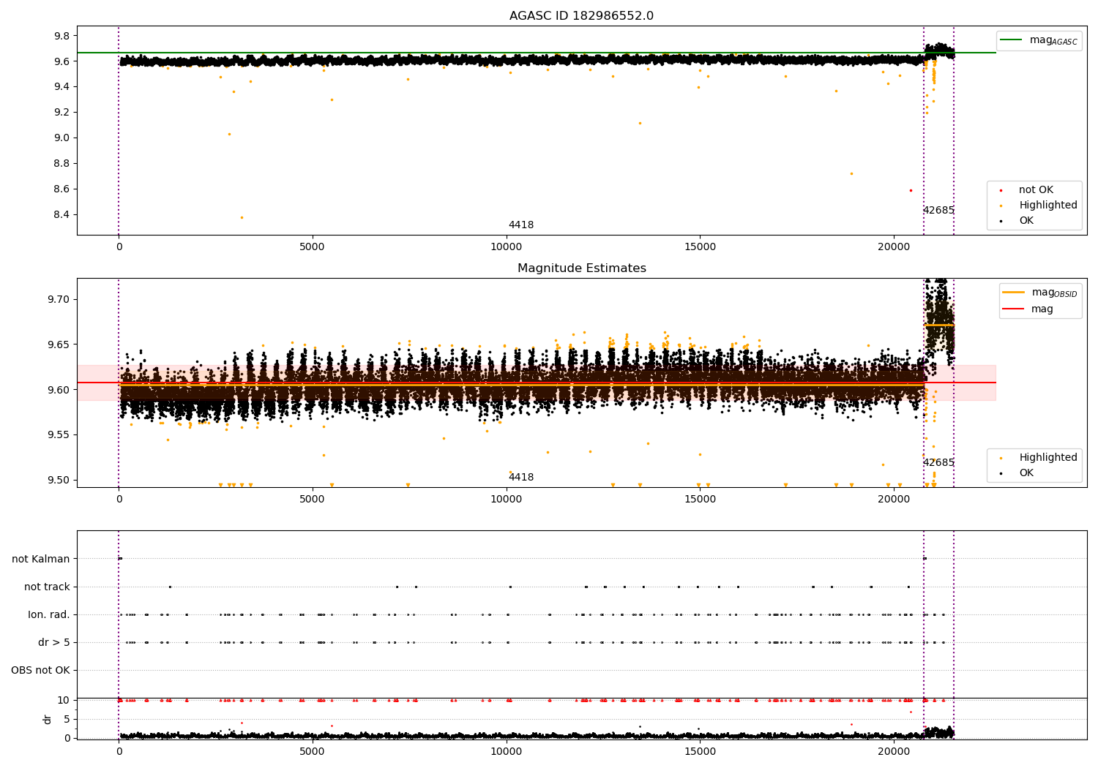
Task: Click the 9.70 y-axis tick in middle plot
Action: pos(59,300)
